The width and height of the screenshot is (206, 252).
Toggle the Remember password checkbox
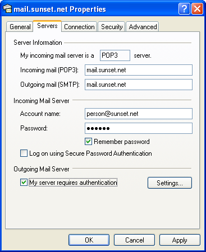coord(88,142)
